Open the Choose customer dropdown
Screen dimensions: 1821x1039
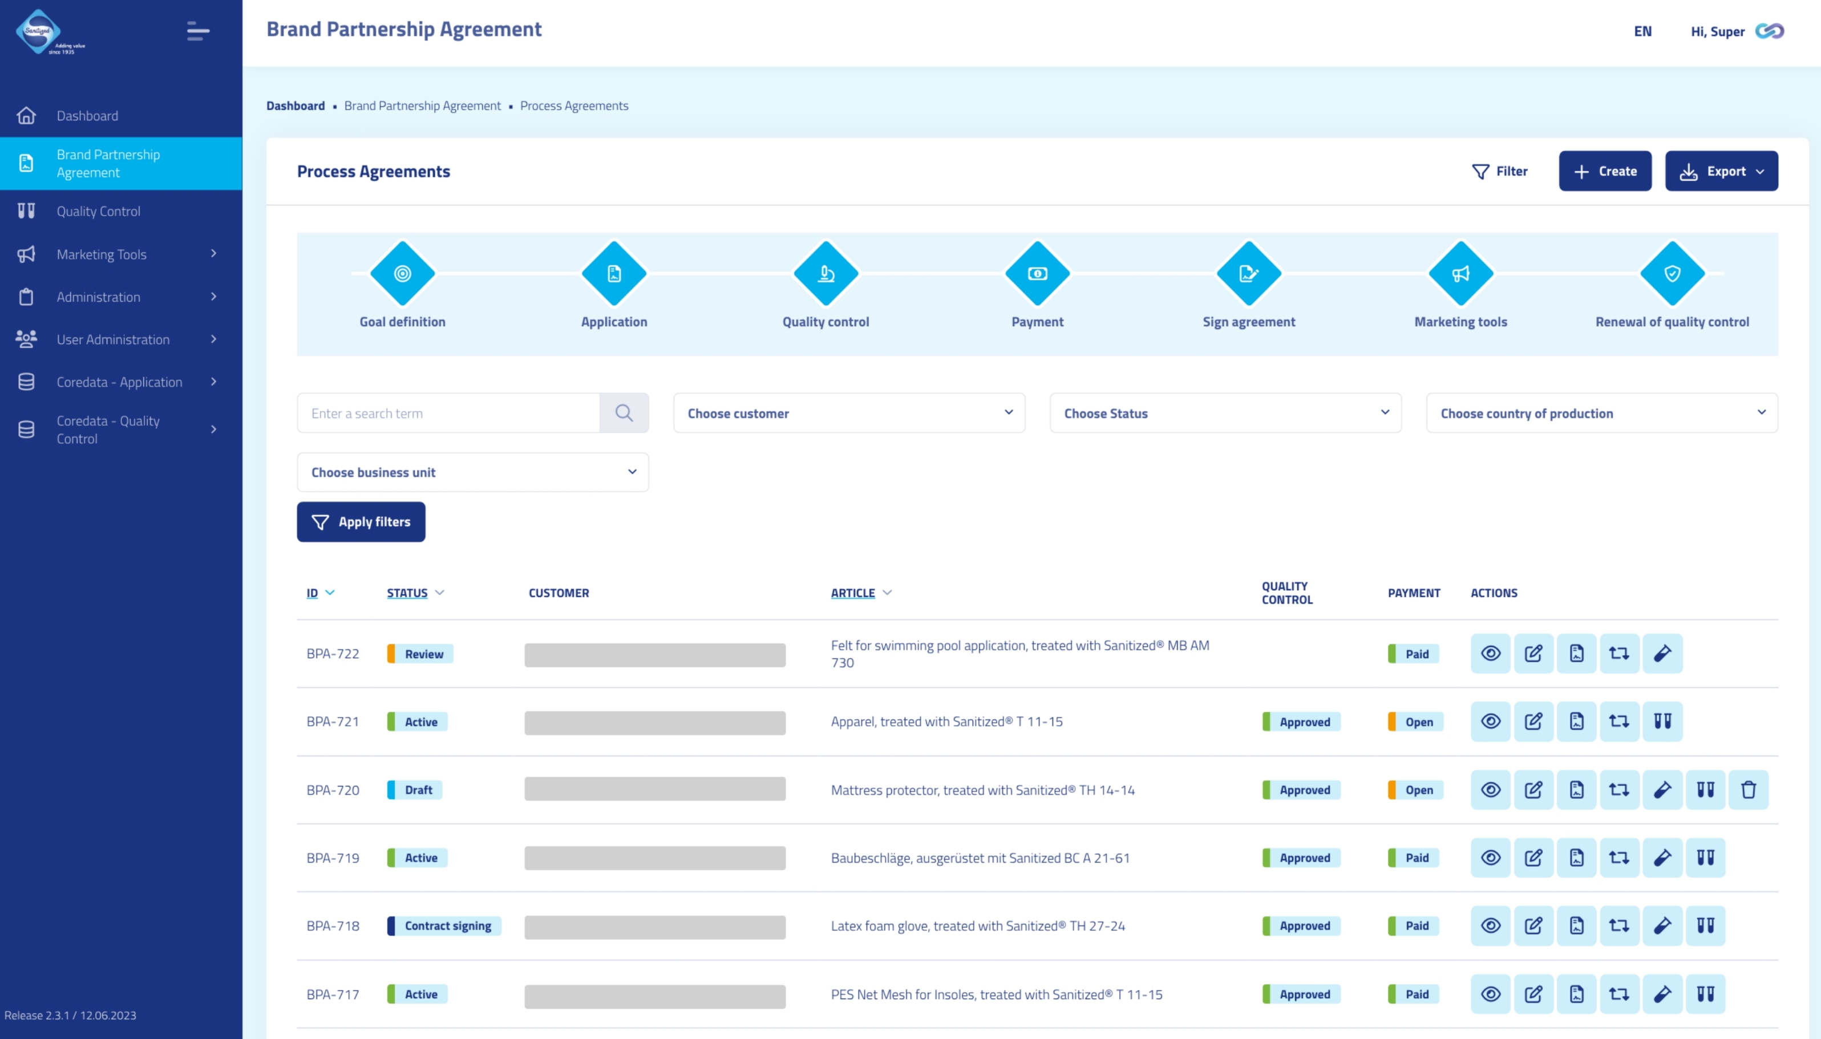(x=848, y=413)
